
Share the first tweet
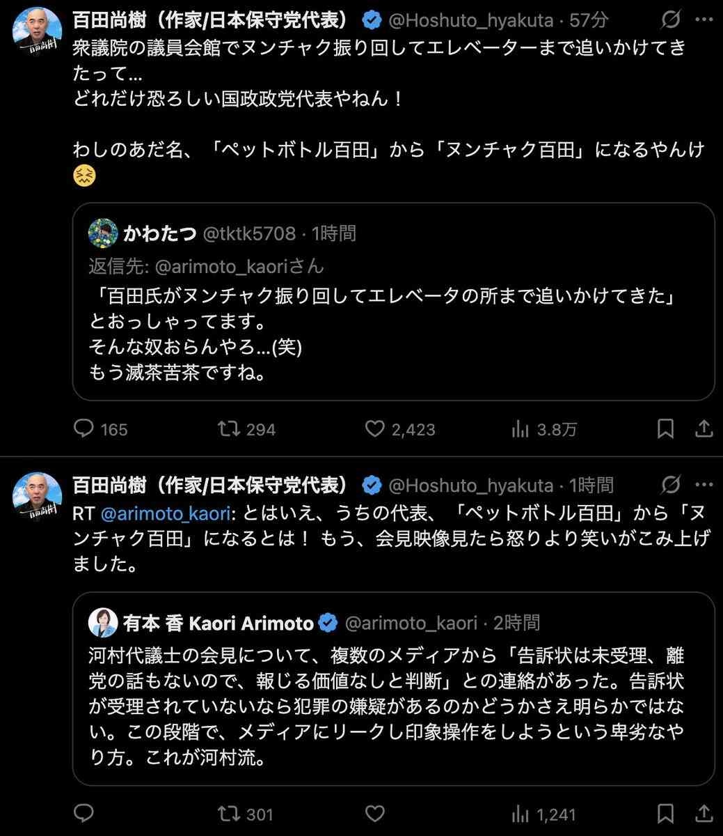click(704, 428)
